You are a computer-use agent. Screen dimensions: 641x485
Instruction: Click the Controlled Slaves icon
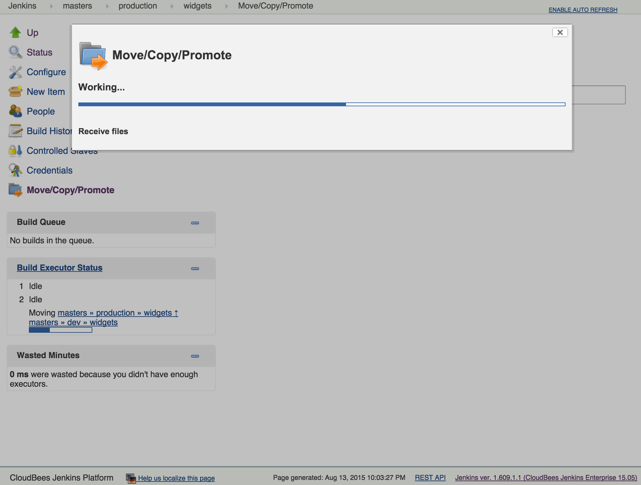pyautogui.click(x=15, y=150)
